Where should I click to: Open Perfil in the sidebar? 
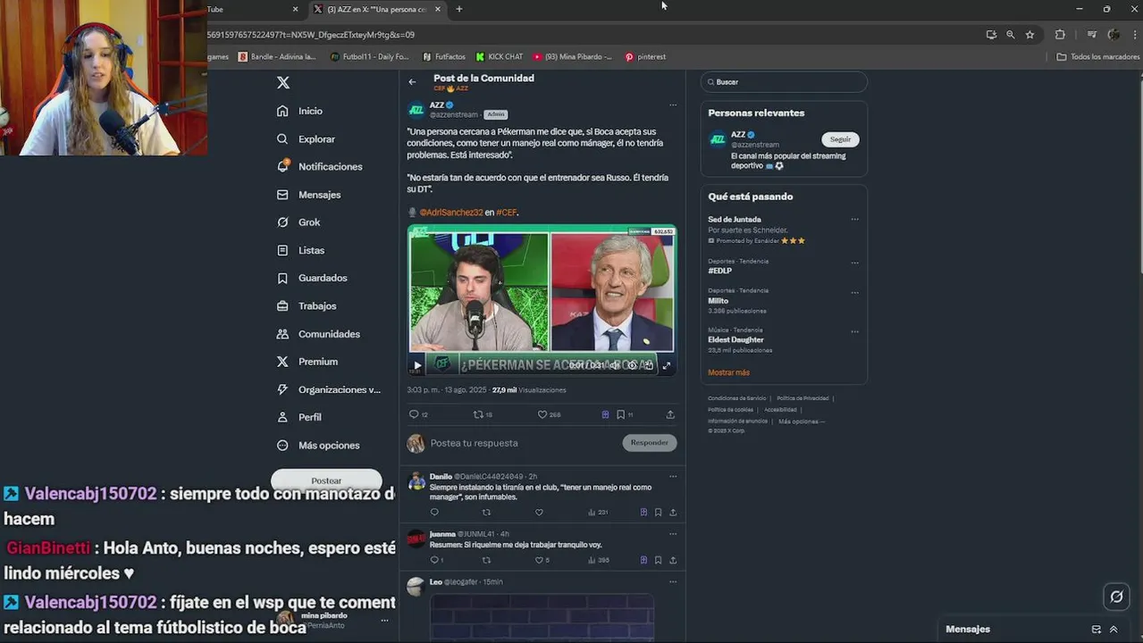[x=299, y=417]
